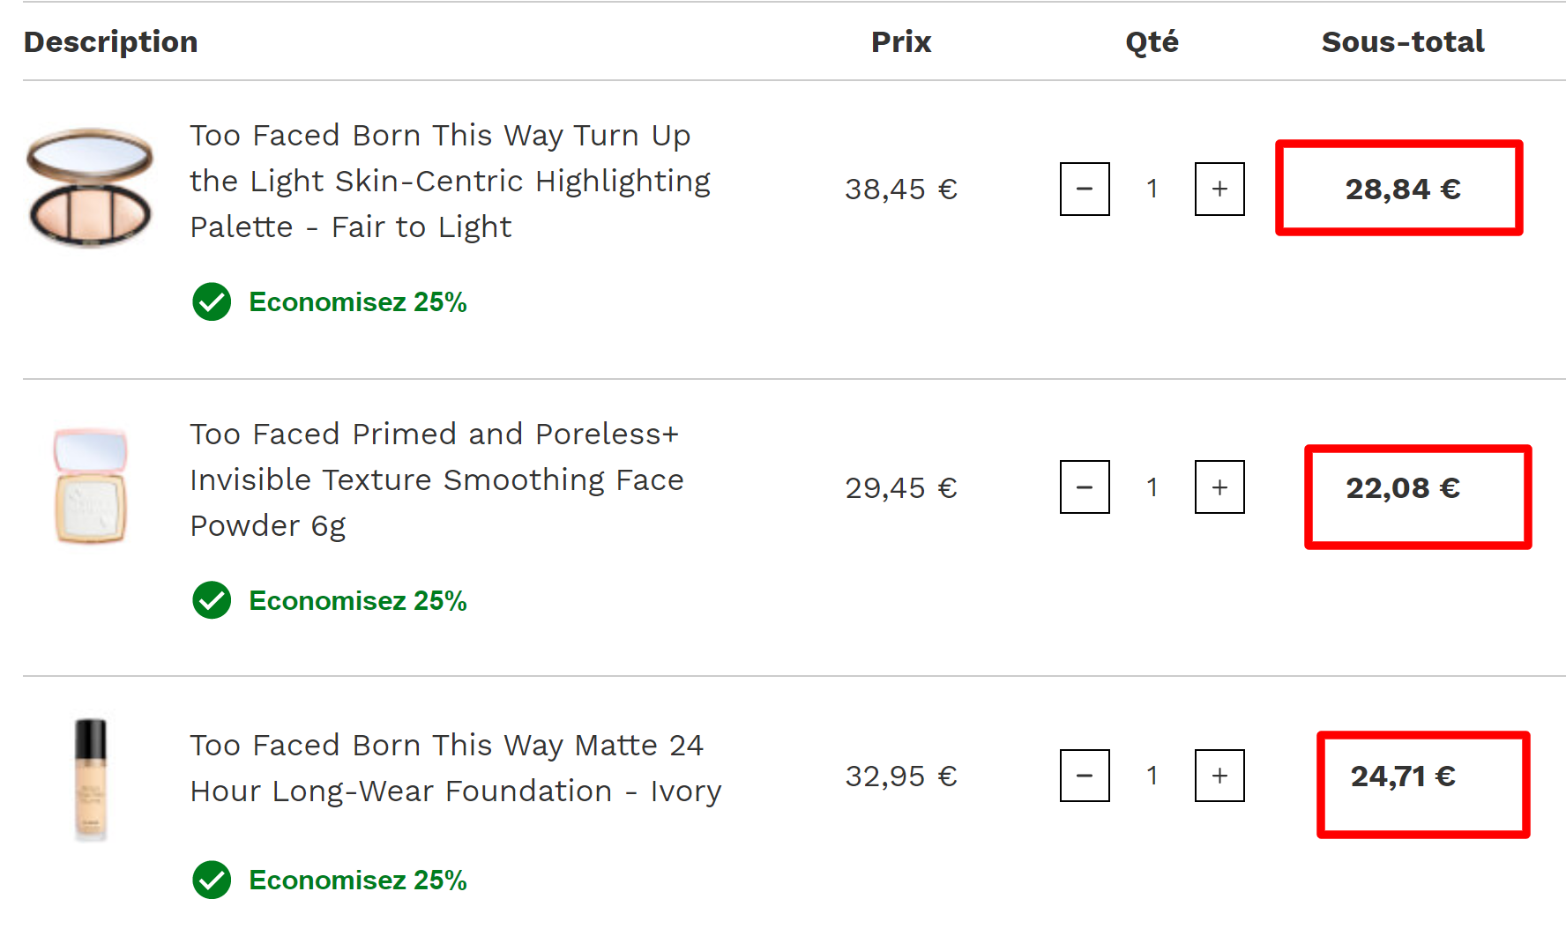The width and height of the screenshot is (1566, 951).
Task: Open Primed and Poreless+ Face Powder link
Action: pos(436,479)
